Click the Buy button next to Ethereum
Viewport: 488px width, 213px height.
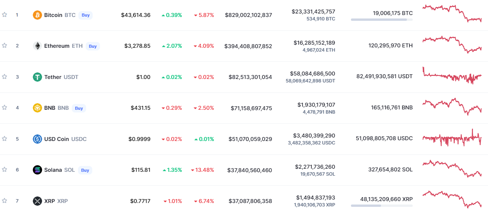point(93,46)
